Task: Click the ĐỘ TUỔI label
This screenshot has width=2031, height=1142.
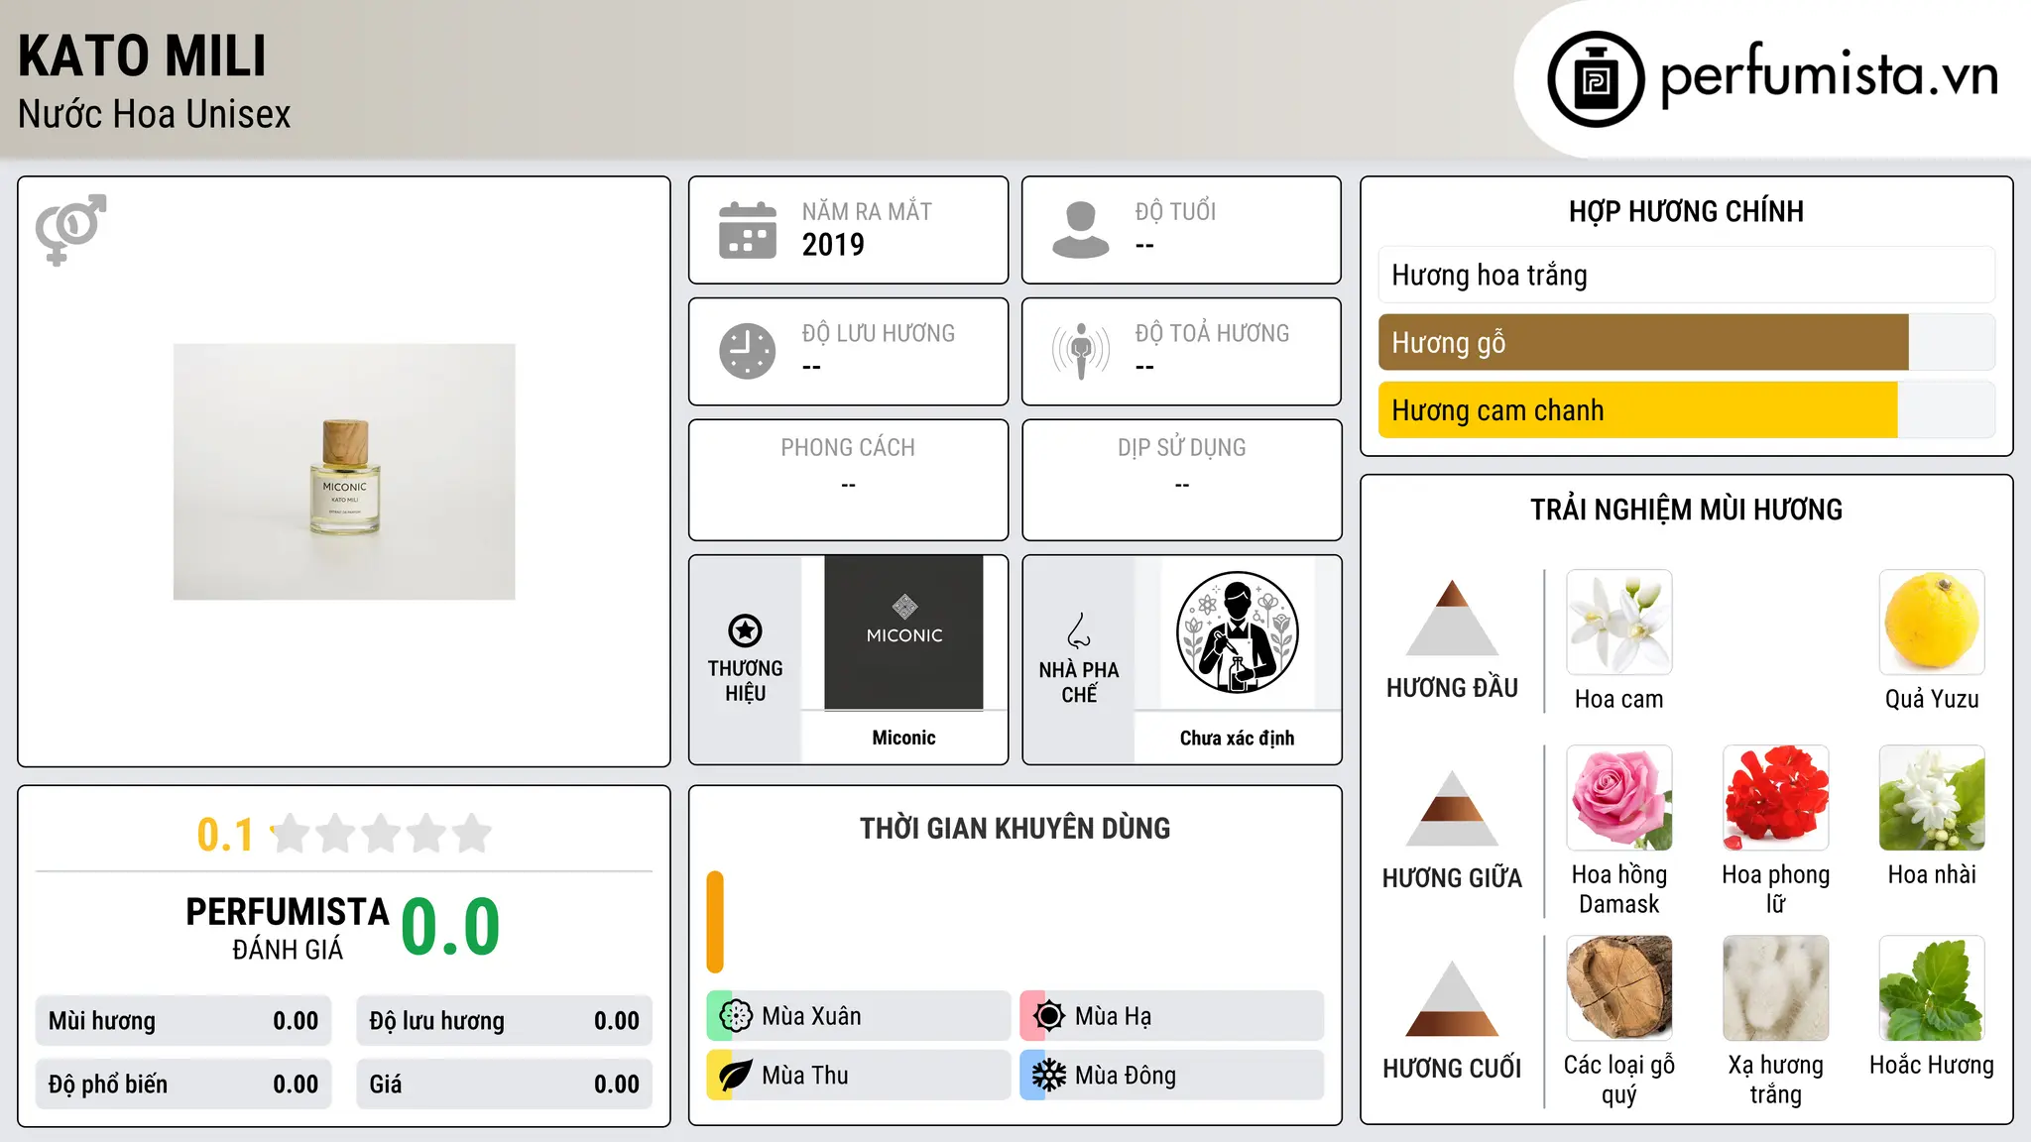Action: point(1175,211)
